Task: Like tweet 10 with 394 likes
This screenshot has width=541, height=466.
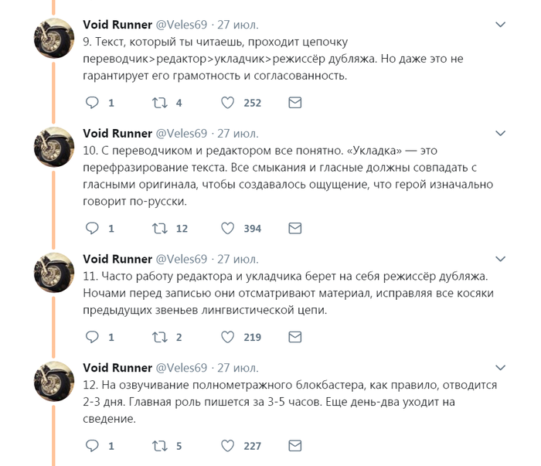Action: click(228, 228)
